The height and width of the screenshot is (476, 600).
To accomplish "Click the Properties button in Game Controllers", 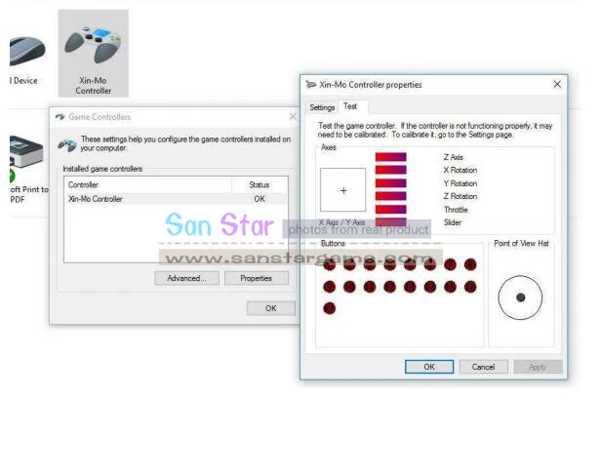I will point(257,278).
